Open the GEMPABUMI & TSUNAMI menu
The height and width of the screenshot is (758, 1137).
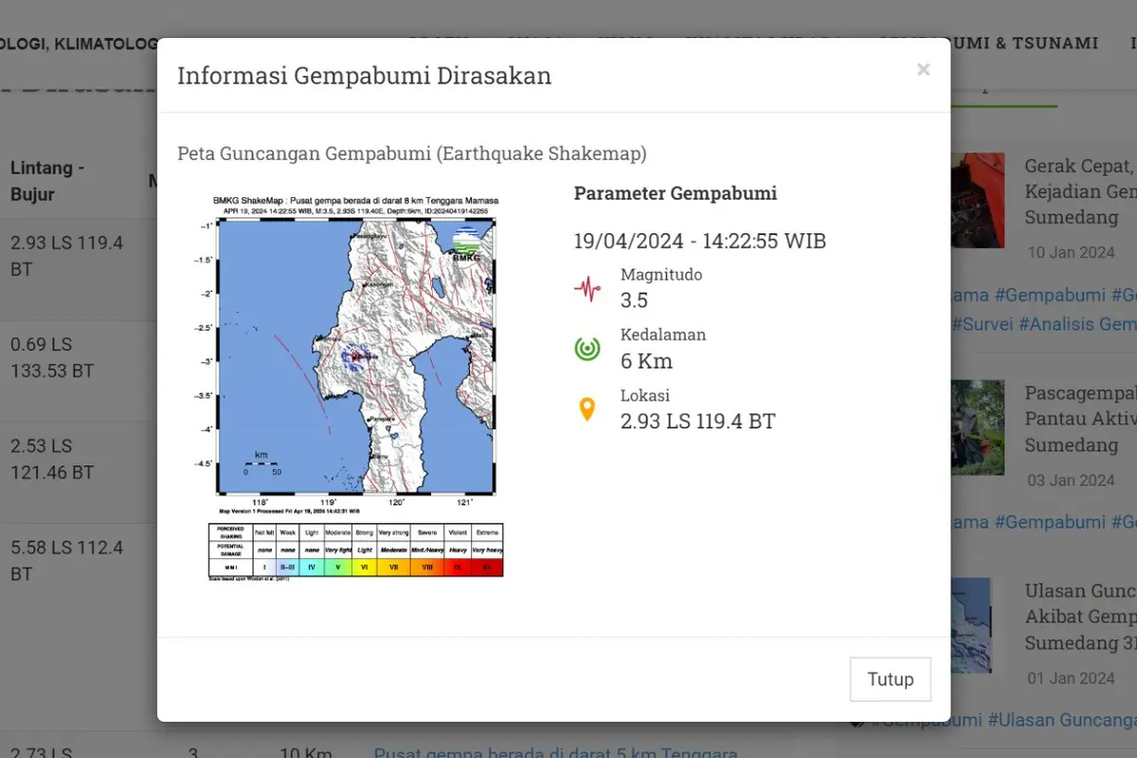pos(988,43)
